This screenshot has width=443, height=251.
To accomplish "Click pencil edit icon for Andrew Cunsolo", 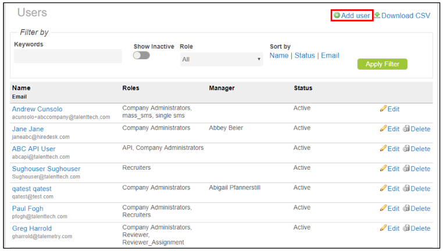I will pos(383,109).
